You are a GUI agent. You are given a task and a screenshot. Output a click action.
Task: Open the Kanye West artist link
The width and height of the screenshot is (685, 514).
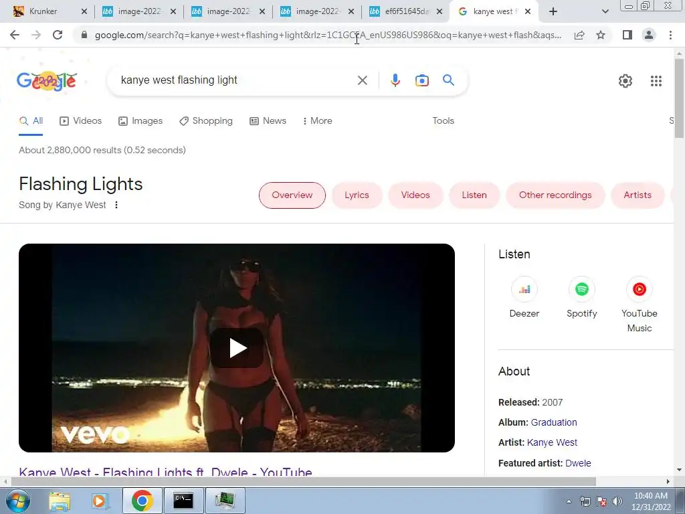552,443
